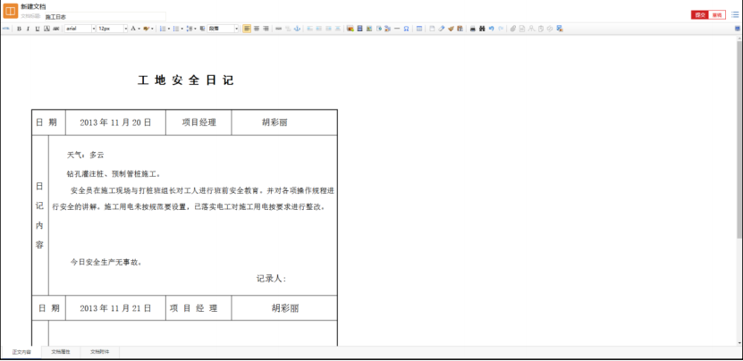Click the red 提交 submit button
743x361 pixels.
(699, 15)
